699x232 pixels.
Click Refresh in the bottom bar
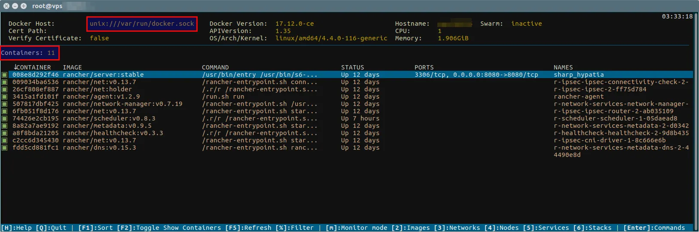point(248,228)
